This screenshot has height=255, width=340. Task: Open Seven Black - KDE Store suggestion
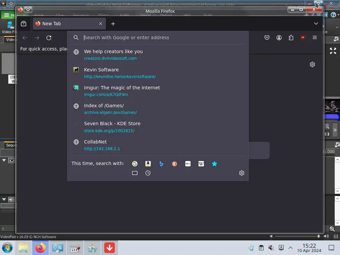coord(158,127)
